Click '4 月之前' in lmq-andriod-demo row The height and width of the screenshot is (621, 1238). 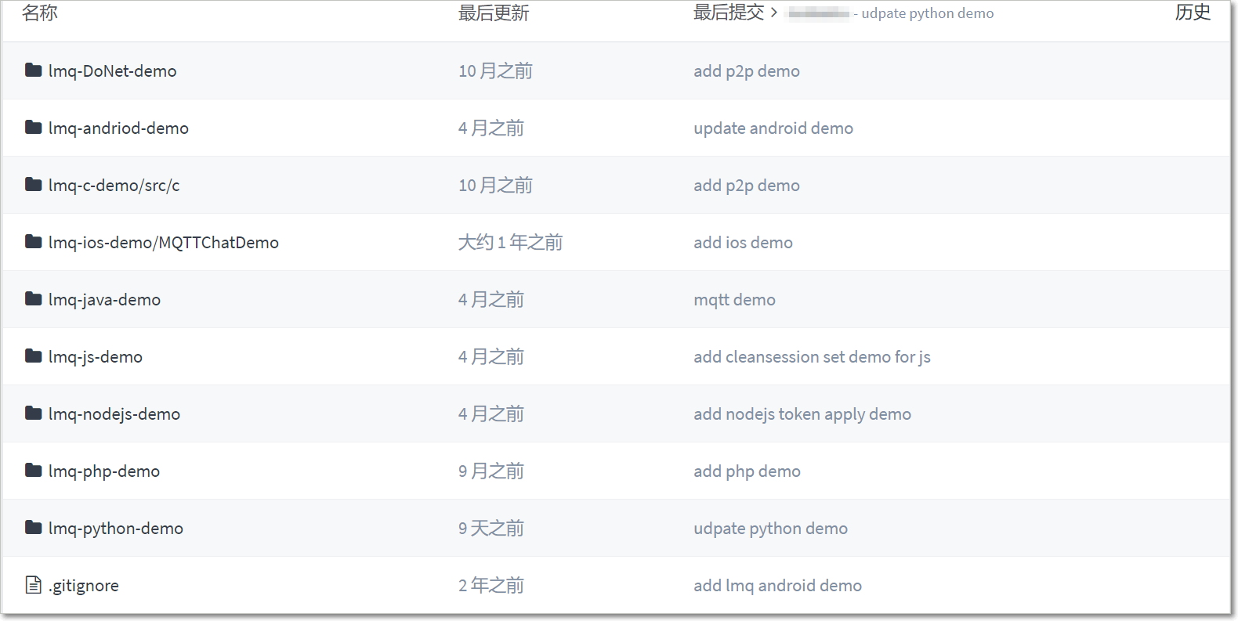click(491, 128)
